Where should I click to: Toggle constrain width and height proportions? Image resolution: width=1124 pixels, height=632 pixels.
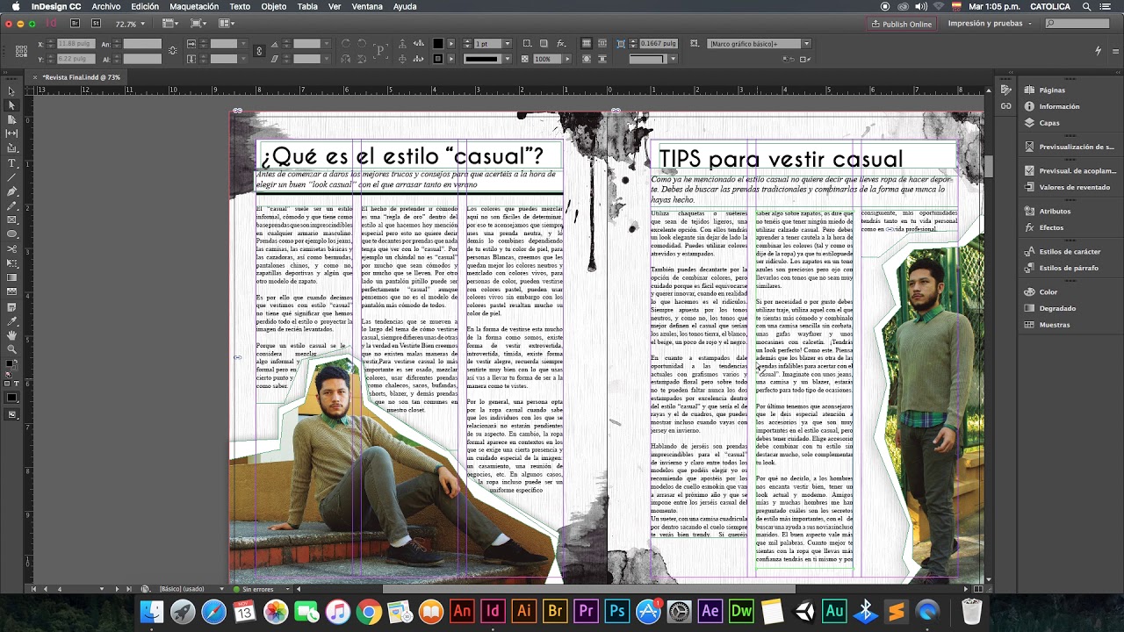pyautogui.click(x=172, y=51)
